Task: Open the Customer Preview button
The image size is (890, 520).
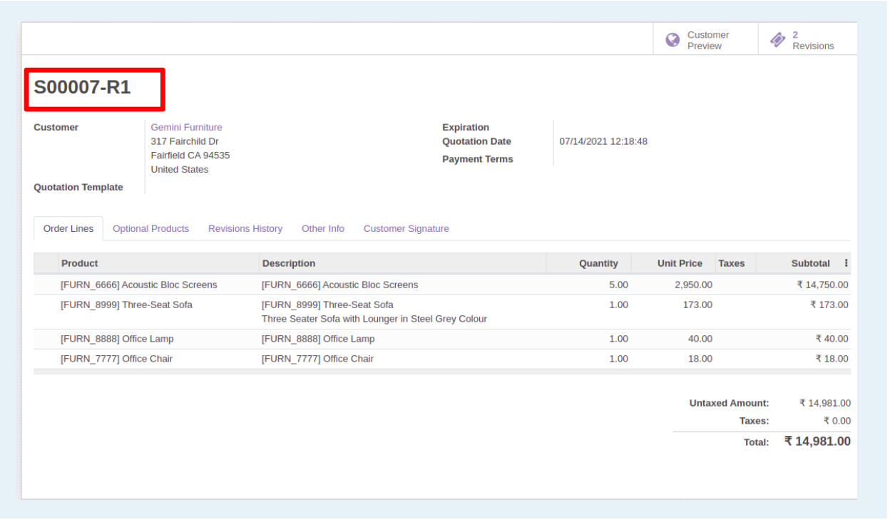Action: point(705,40)
